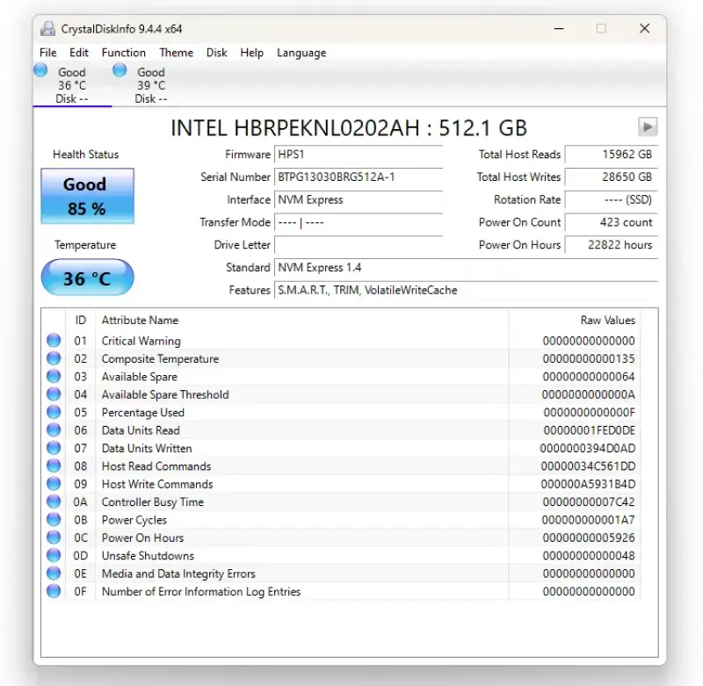
Task: Click status orb for Power On Hours attribute row
Action: (54, 538)
